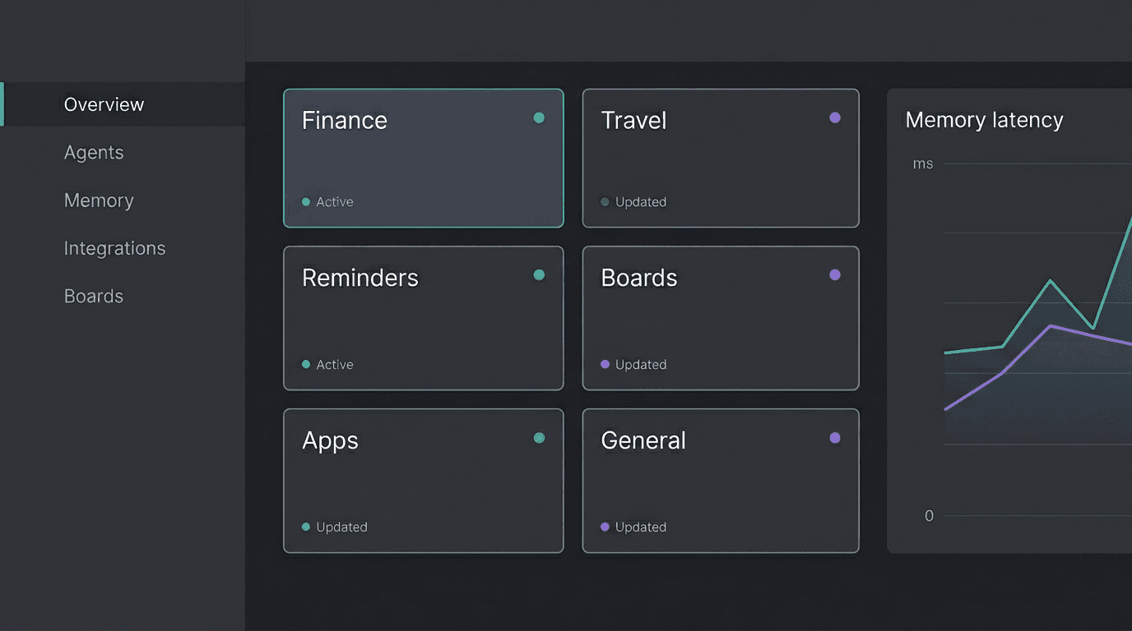The width and height of the screenshot is (1132, 631).
Task: Open the Overview section in sidebar
Action: (104, 104)
